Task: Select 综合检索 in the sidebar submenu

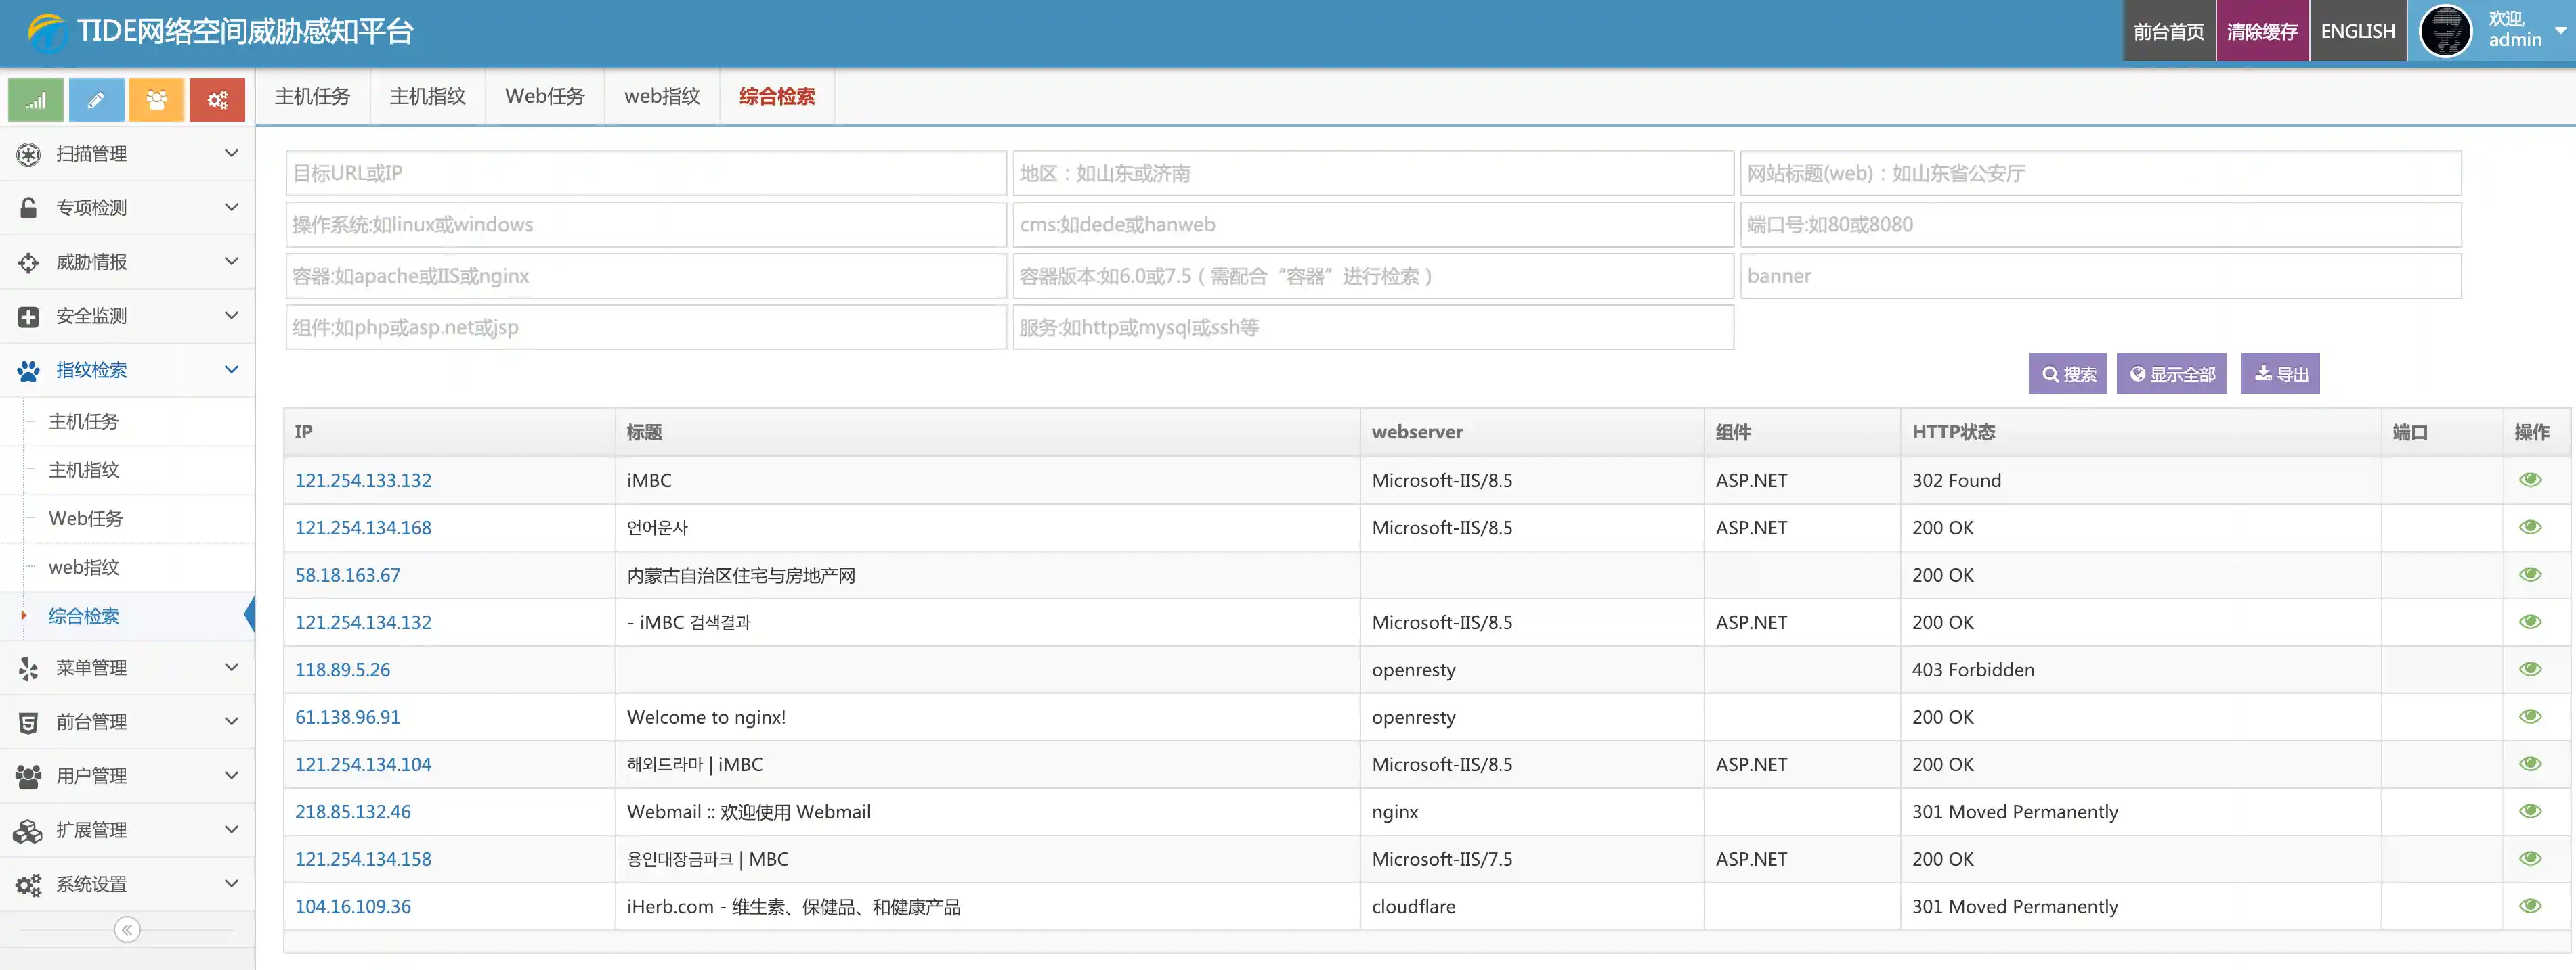Action: pyautogui.click(x=84, y=616)
